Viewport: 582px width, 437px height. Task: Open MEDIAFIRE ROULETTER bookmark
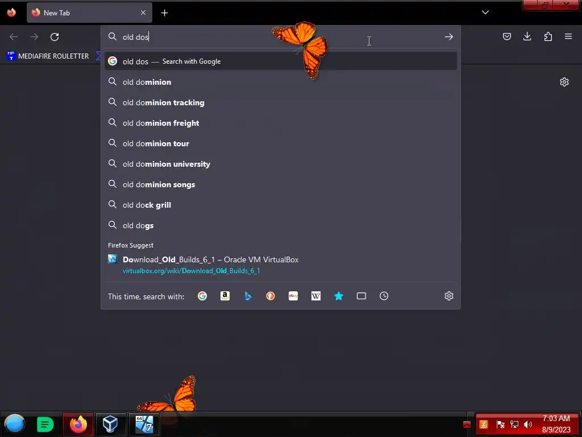pos(48,56)
